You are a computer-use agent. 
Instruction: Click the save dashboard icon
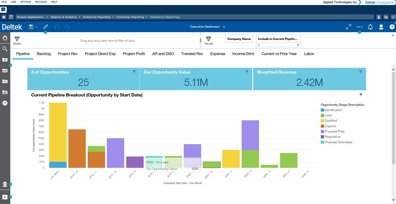point(31,27)
